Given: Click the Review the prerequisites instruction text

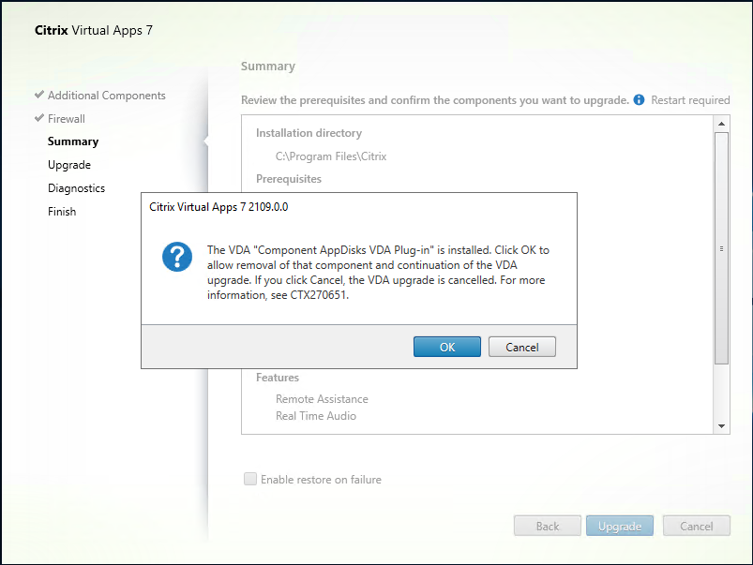Looking at the screenshot, I should pyautogui.click(x=435, y=100).
